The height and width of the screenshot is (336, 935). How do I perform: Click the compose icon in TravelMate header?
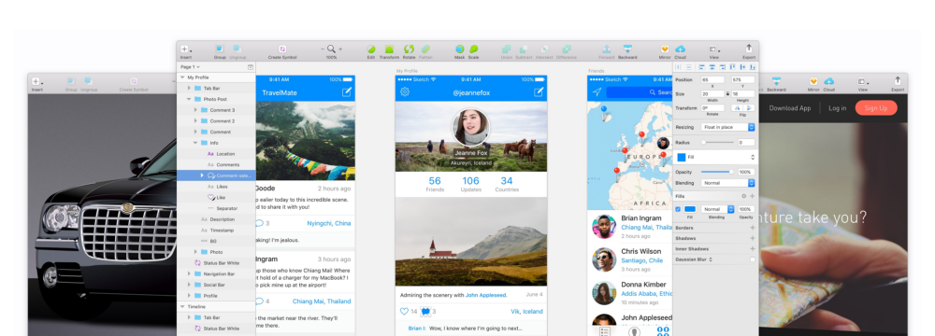point(347,91)
